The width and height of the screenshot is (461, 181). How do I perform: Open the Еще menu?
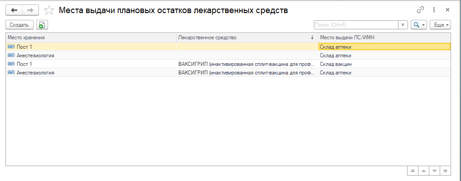pyautogui.click(x=440, y=25)
